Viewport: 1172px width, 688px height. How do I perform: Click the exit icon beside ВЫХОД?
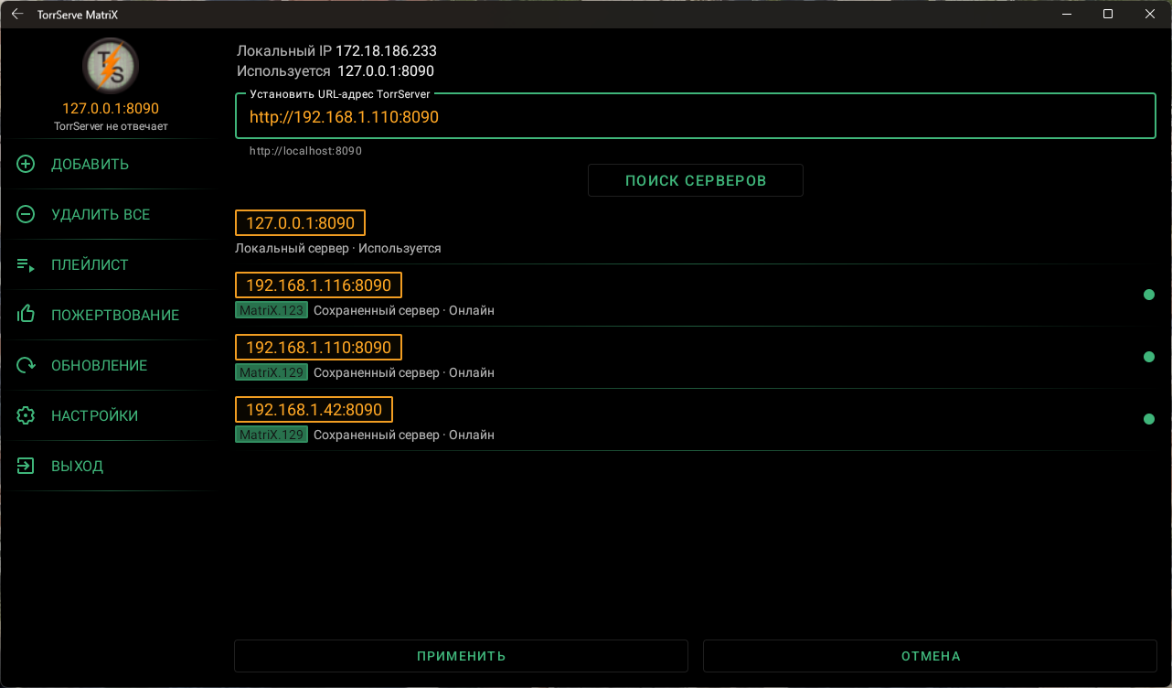(x=26, y=466)
